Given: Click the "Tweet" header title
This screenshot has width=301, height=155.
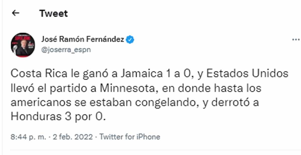Looking at the screenshot, I should (x=54, y=13).
